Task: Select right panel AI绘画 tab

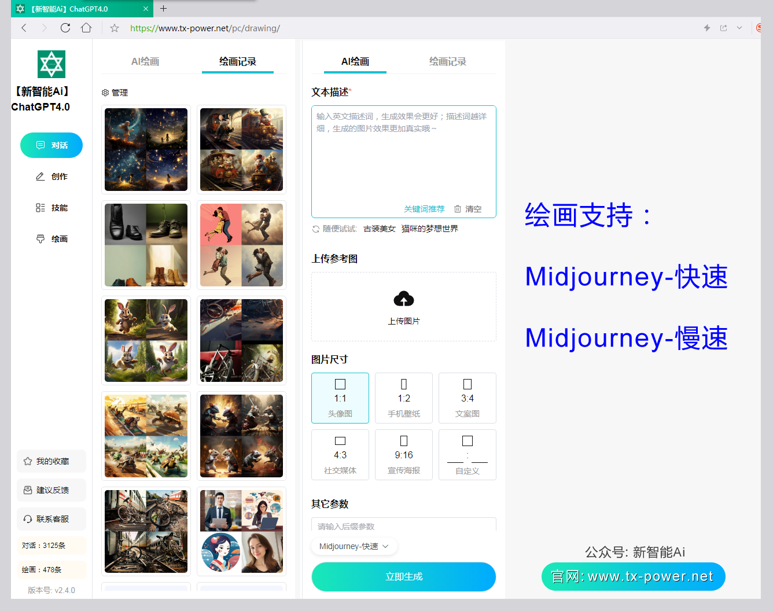Action: 355,61
